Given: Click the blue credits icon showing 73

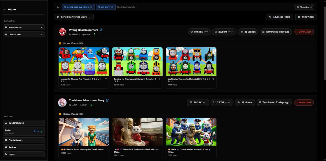Looking at the screenshot, I should pos(35,131).
